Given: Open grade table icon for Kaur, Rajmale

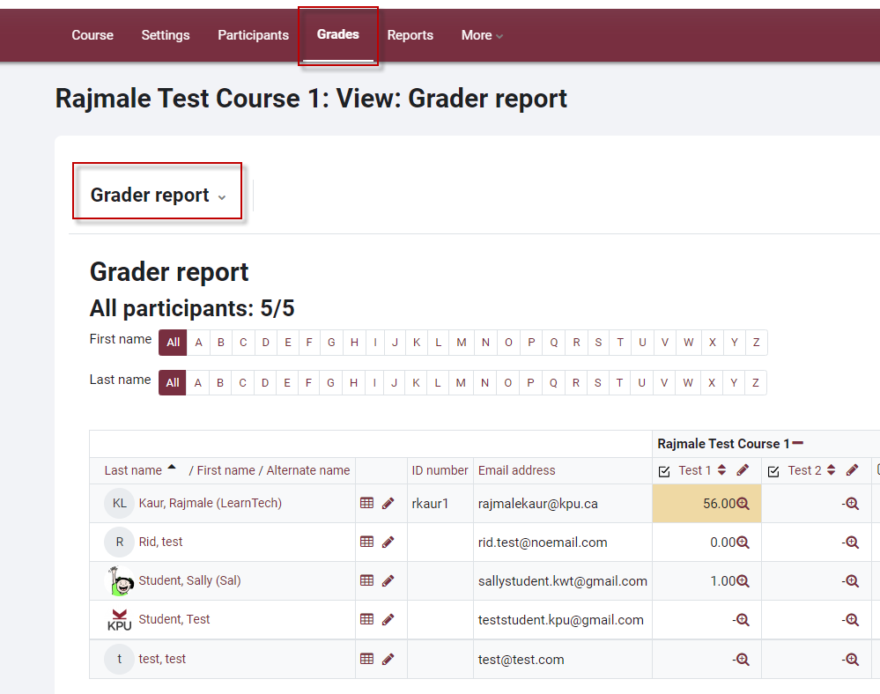Looking at the screenshot, I should pyautogui.click(x=366, y=503).
